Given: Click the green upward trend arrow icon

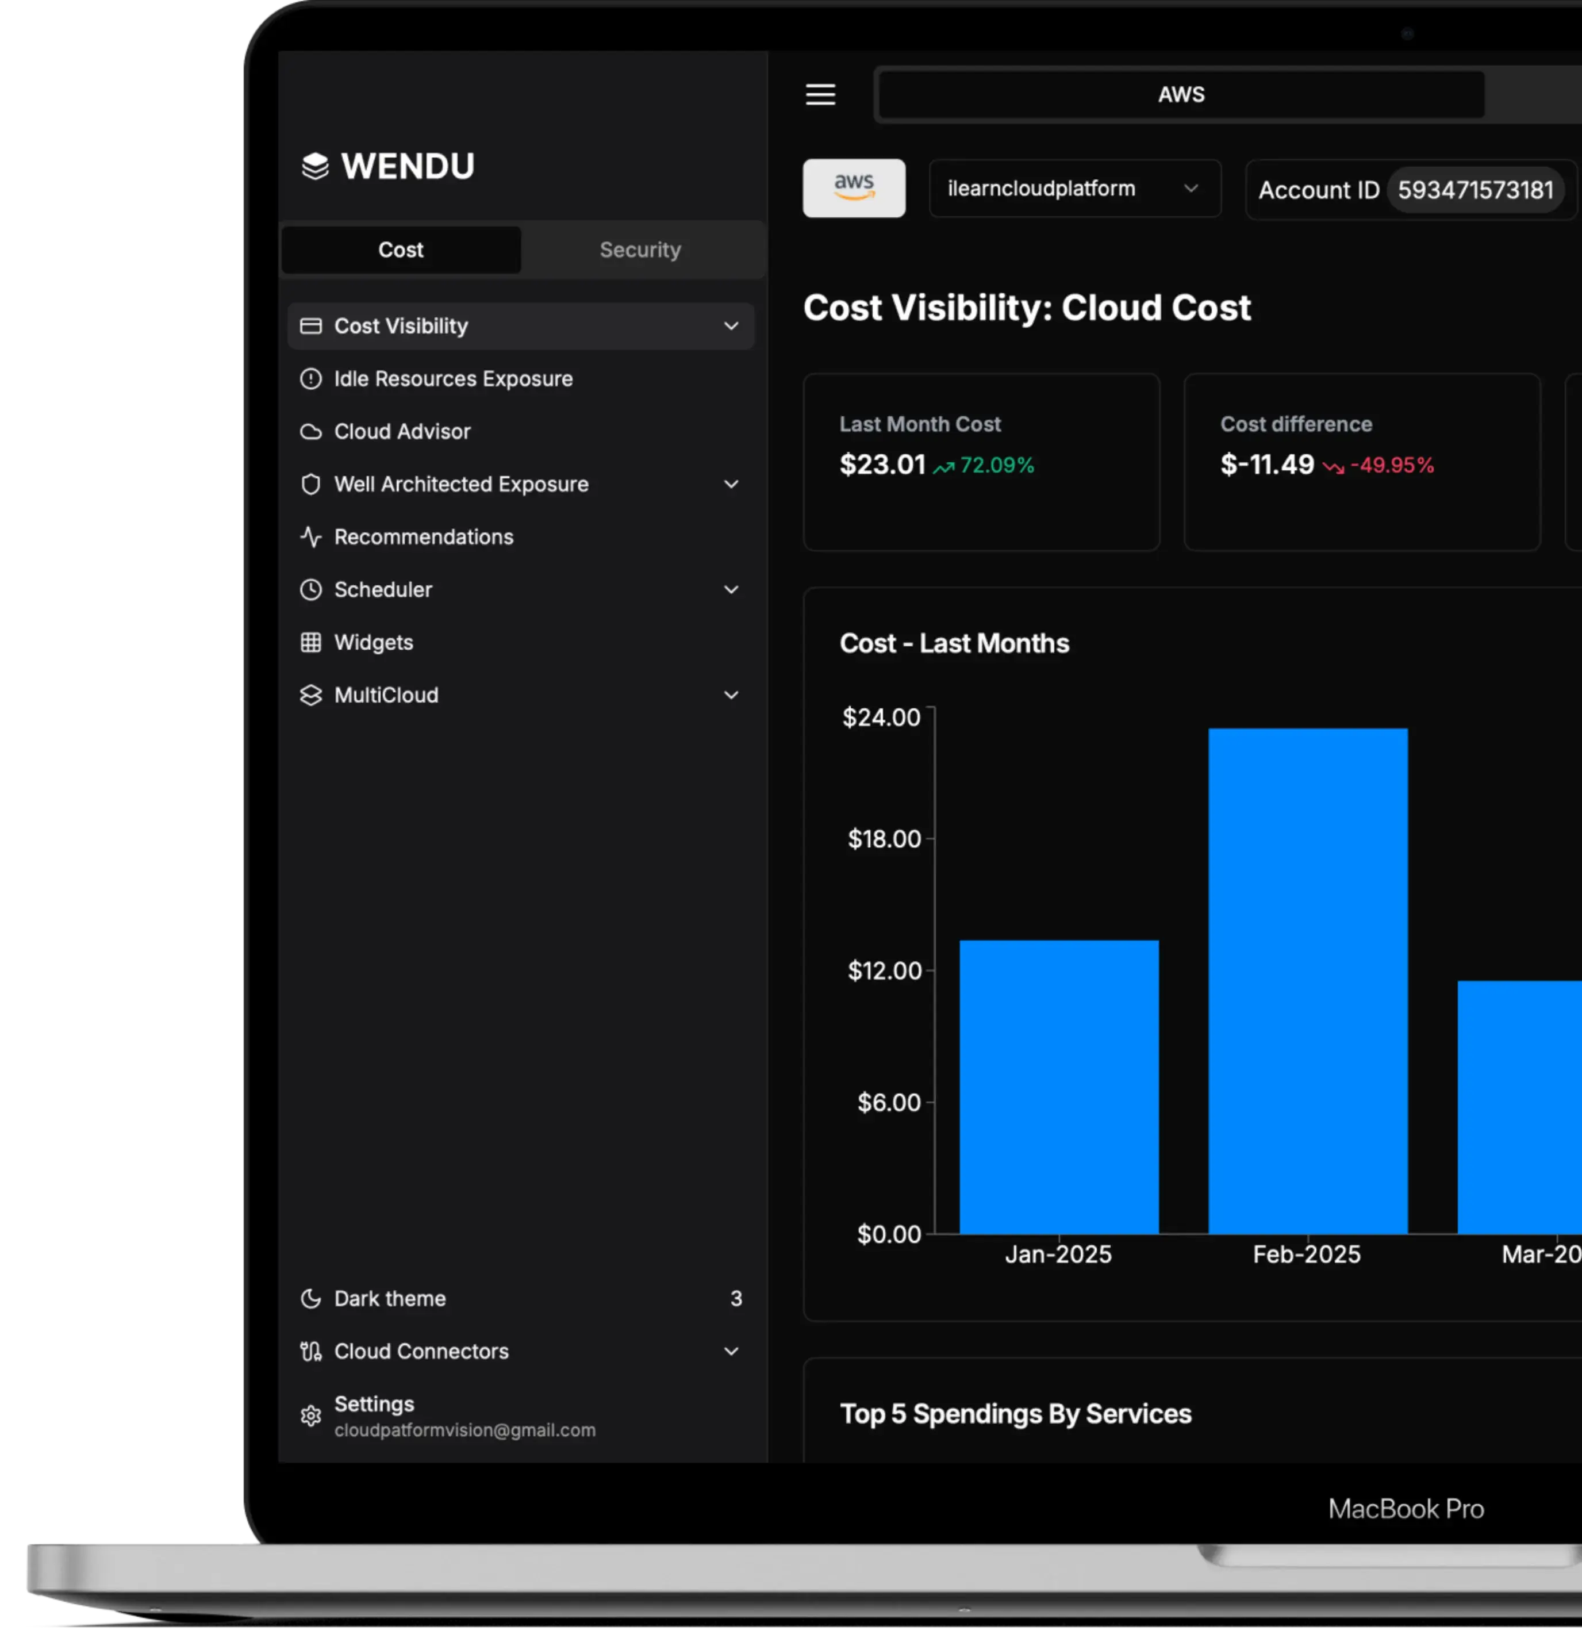Looking at the screenshot, I should [x=943, y=467].
